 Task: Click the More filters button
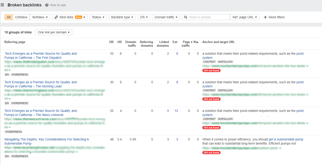(274, 17)
